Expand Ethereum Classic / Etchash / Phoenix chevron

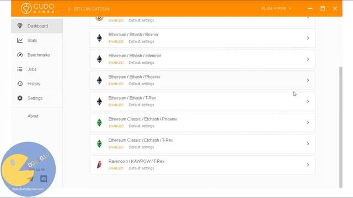308,123
